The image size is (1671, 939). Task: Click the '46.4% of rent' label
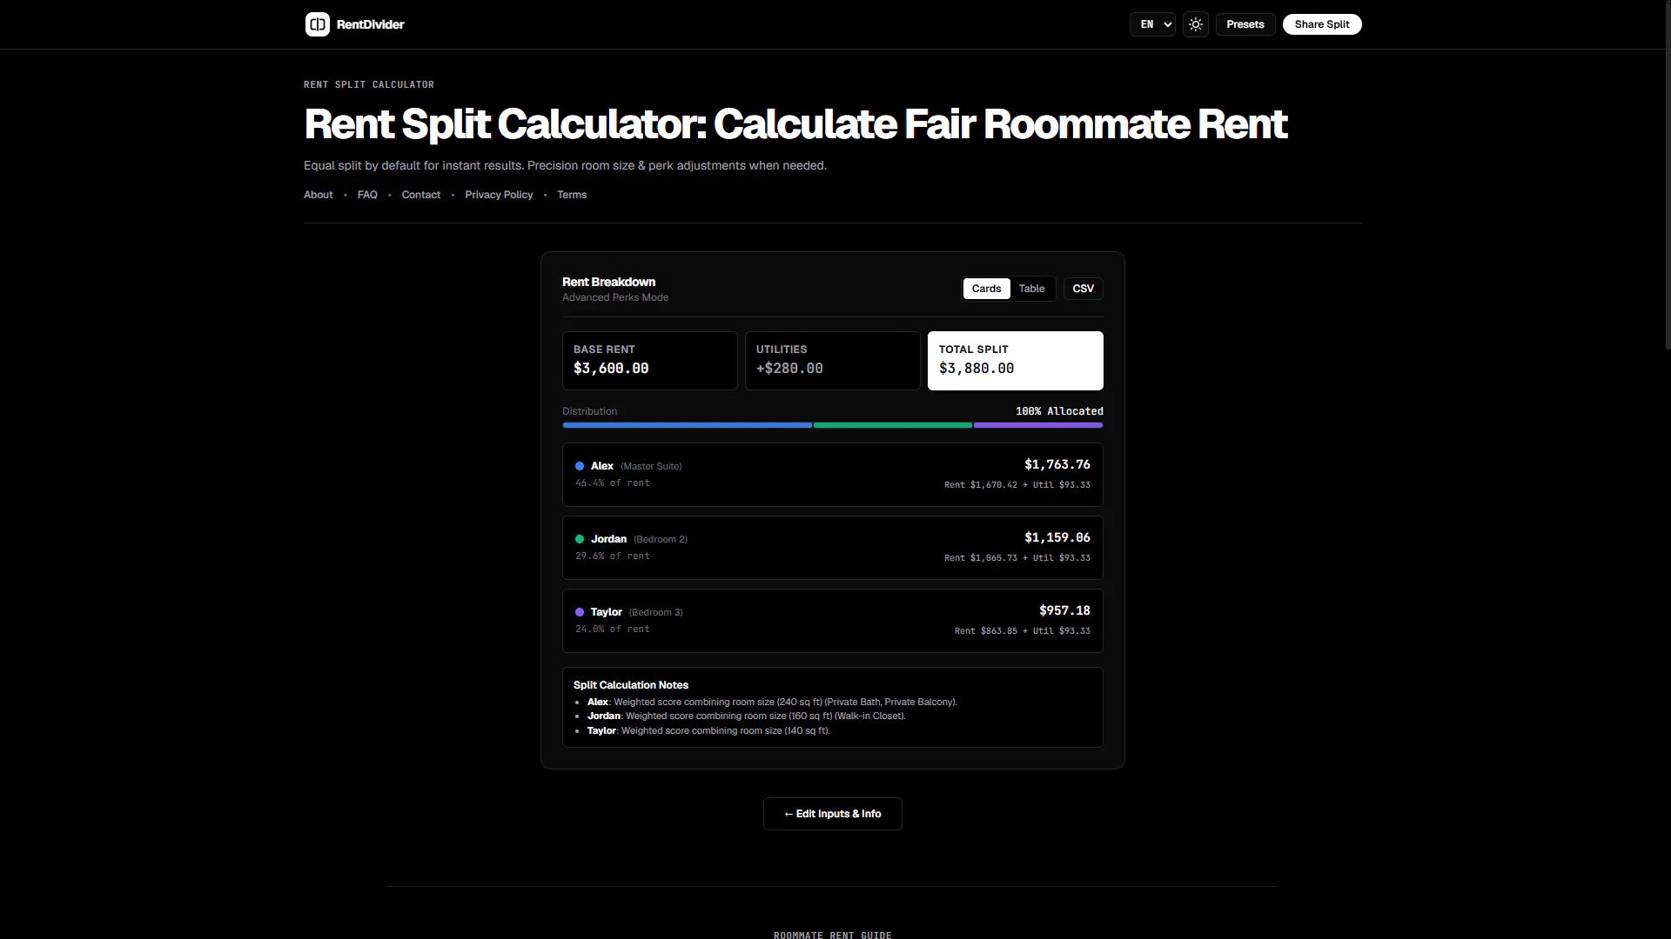point(613,483)
